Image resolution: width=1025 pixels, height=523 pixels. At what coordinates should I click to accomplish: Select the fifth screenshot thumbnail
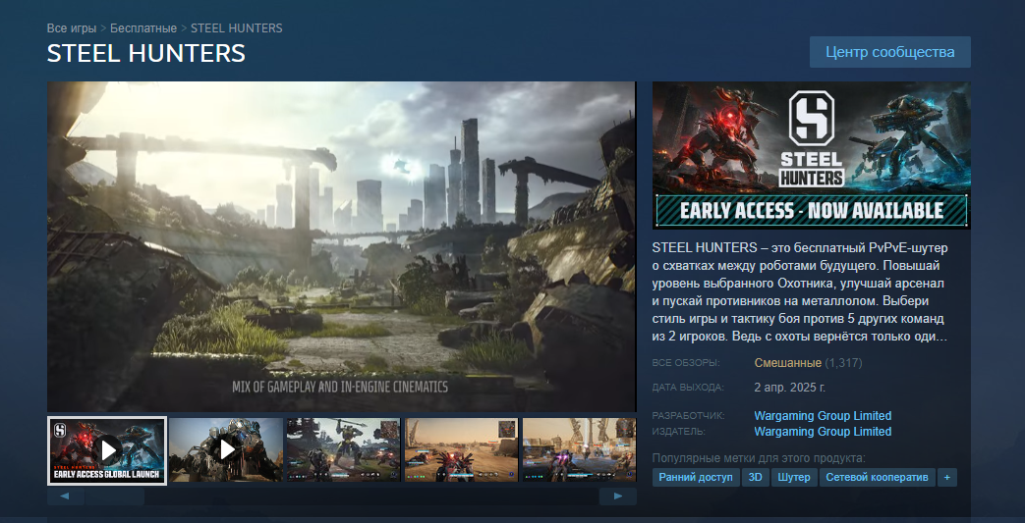point(579,449)
